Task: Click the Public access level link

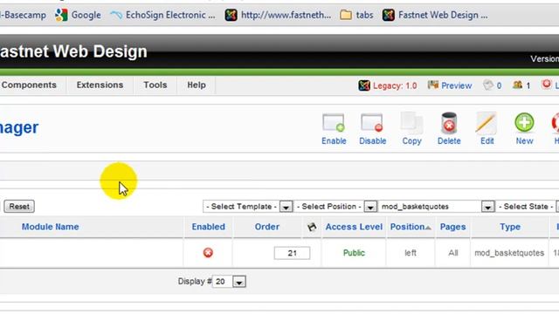Action: click(354, 253)
